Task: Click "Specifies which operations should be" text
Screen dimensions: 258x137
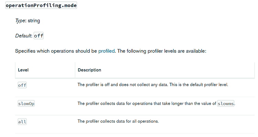Action: coord(56,51)
